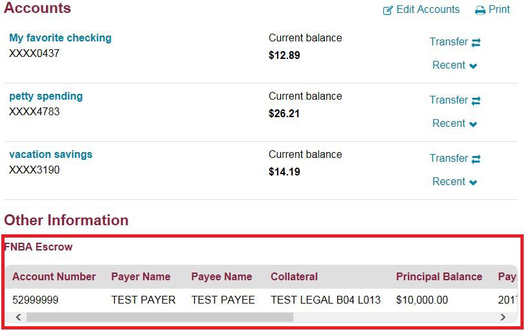Click transfer arrows icon for My favorite checking
Screen dimensions: 525x334
pos(476,43)
